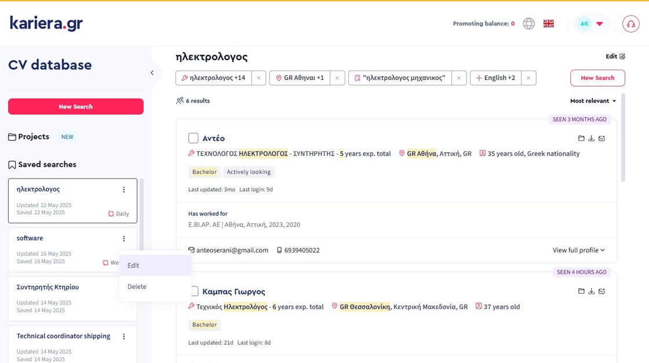The height and width of the screenshot is (363, 649).
Task: Download Αντέο's CV
Action: 591,138
